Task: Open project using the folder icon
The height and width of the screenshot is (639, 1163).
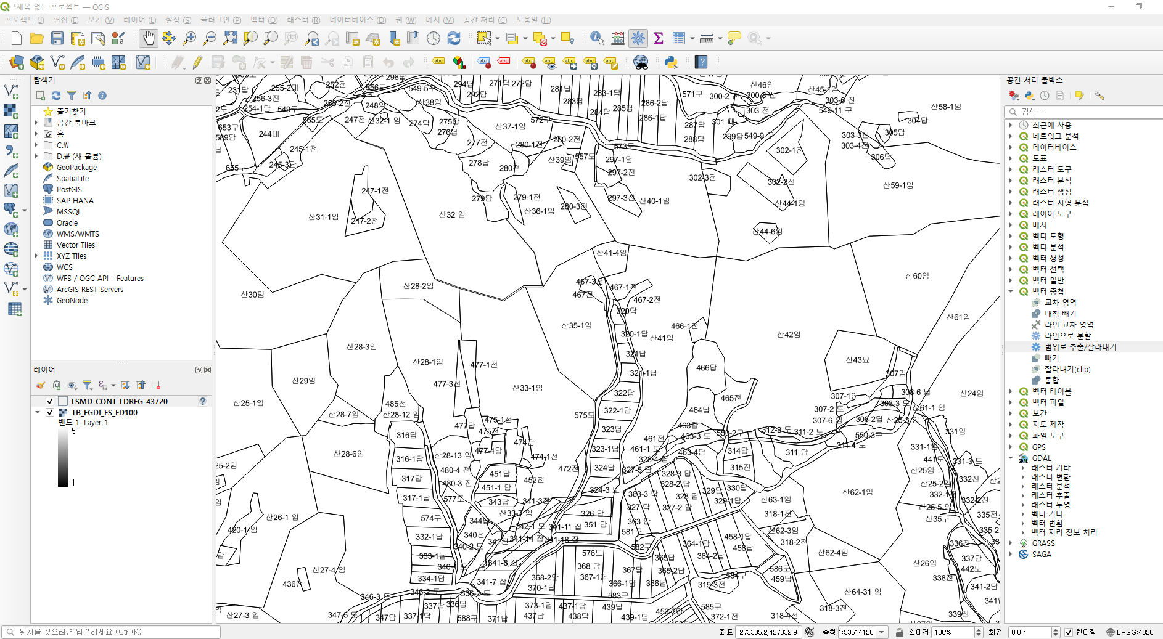Action: tap(37, 38)
